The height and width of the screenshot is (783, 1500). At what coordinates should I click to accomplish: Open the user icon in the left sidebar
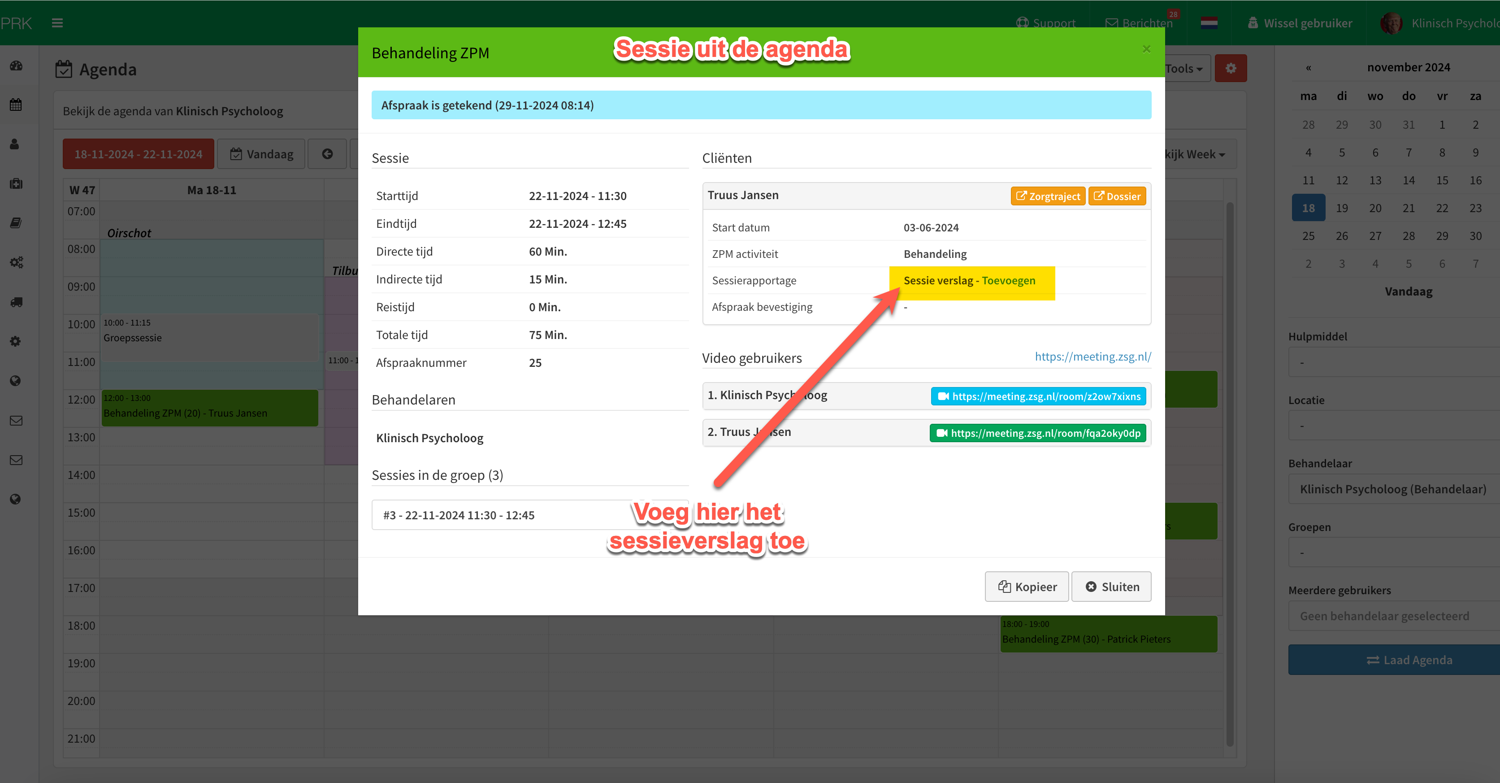pyautogui.click(x=15, y=144)
